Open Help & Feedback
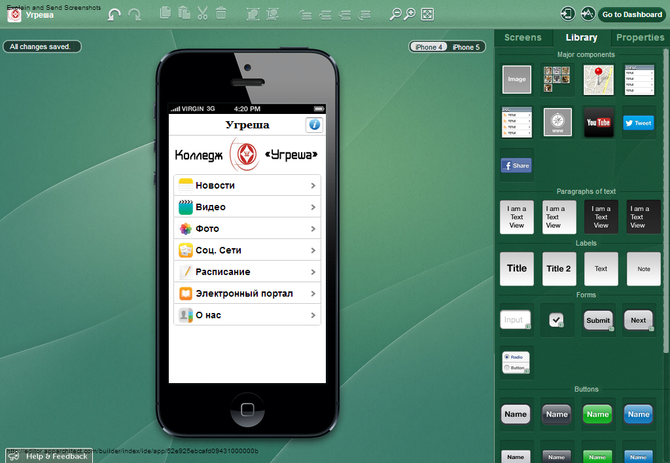Screen dimensions: 670x463 pyautogui.click(x=48, y=456)
